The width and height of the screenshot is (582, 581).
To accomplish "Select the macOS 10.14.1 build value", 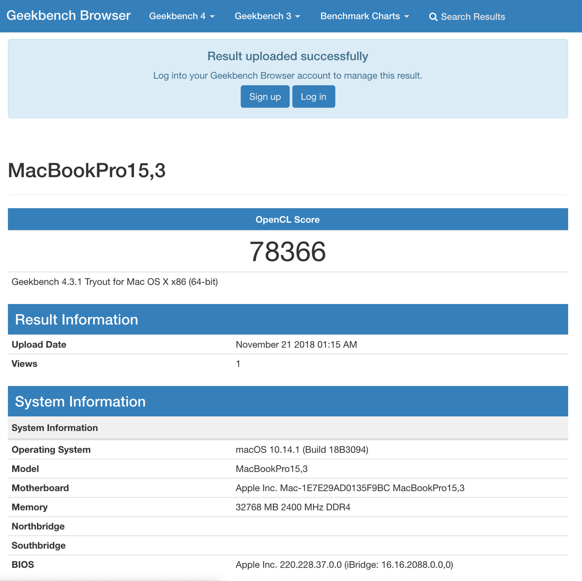I will click(302, 450).
